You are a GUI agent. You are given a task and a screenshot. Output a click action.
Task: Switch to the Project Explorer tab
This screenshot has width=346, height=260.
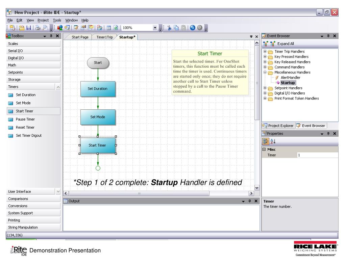click(x=278, y=126)
